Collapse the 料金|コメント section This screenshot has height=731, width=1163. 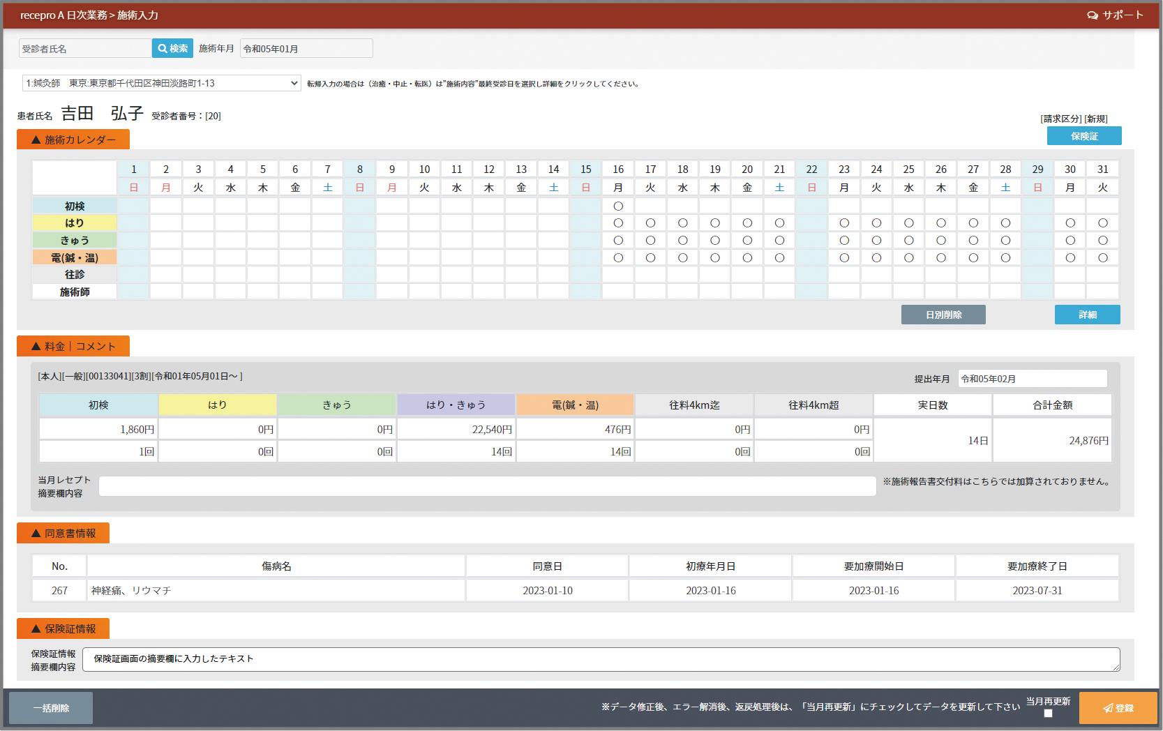coord(73,346)
